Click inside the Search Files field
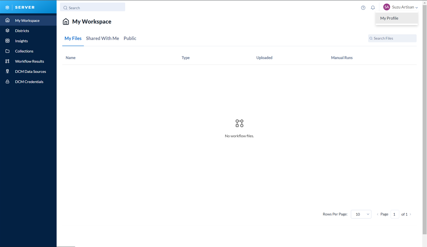427x247 pixels. pos(392,38)
